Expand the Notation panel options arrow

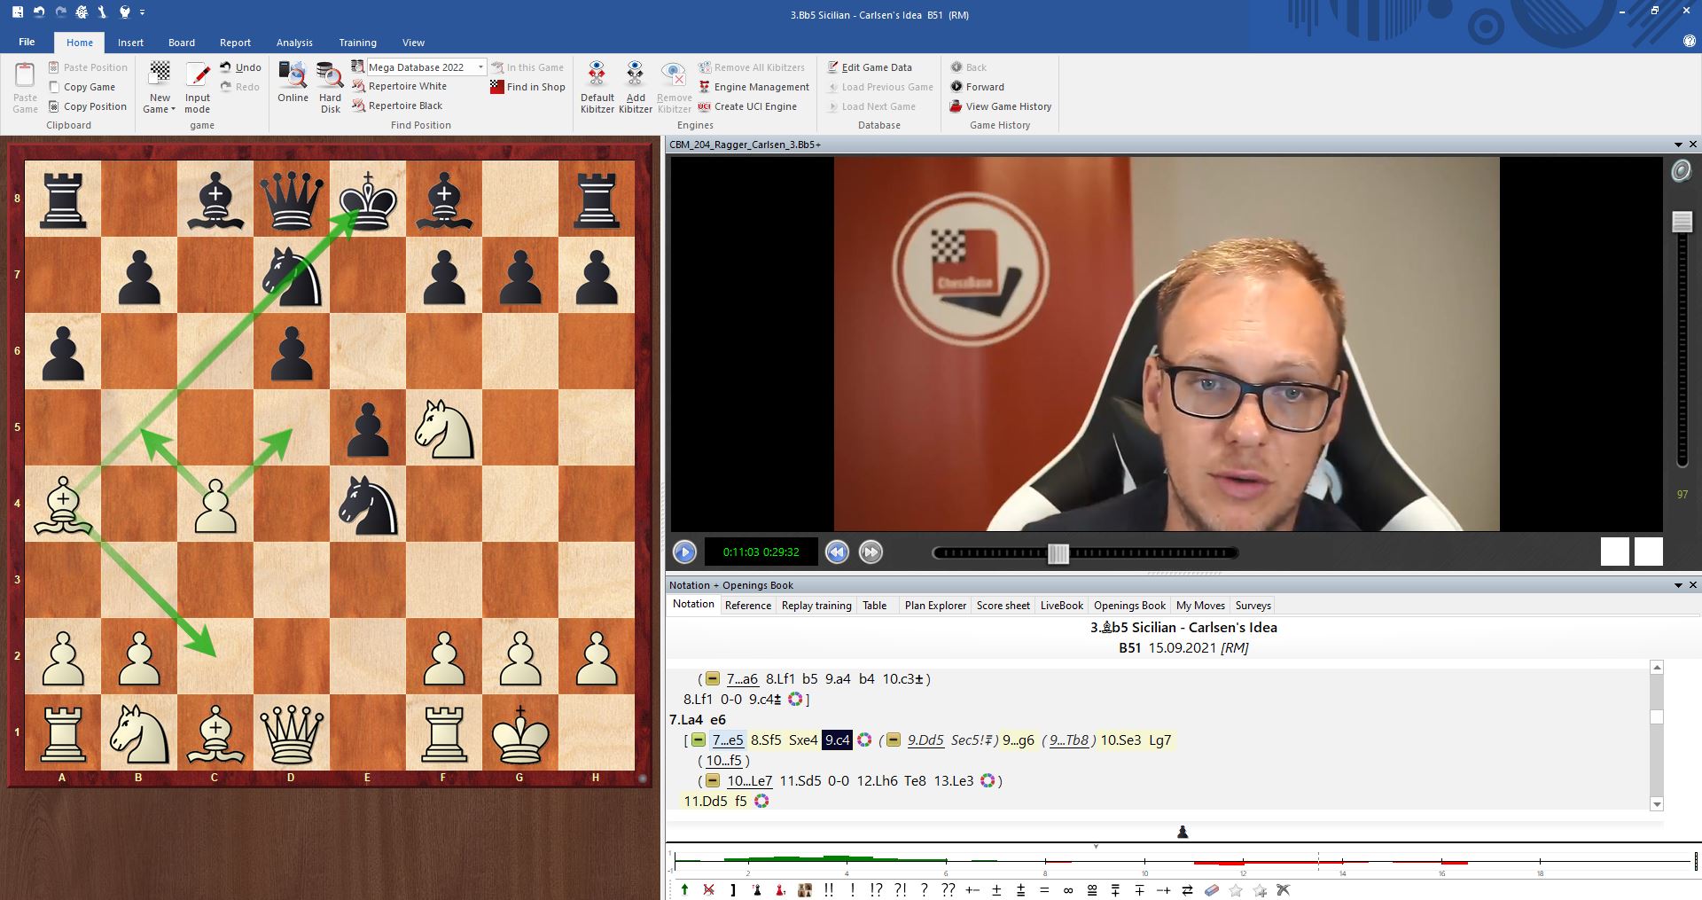(1677, 585)
